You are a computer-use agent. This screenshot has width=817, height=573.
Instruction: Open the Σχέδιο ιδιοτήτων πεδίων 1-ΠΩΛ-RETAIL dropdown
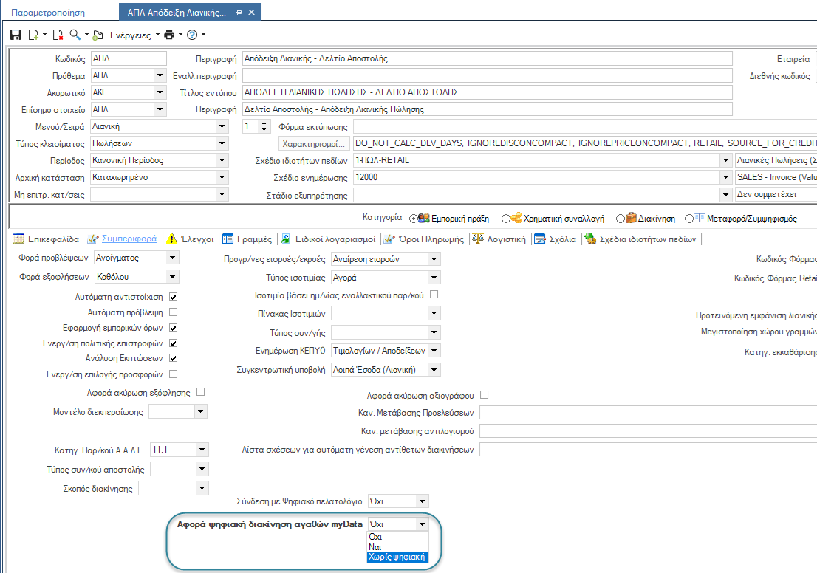pos(725,160)
